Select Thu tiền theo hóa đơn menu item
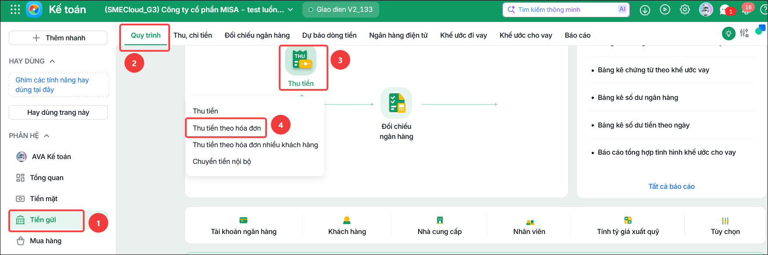 pyautogui.click(x=227, y=128)
